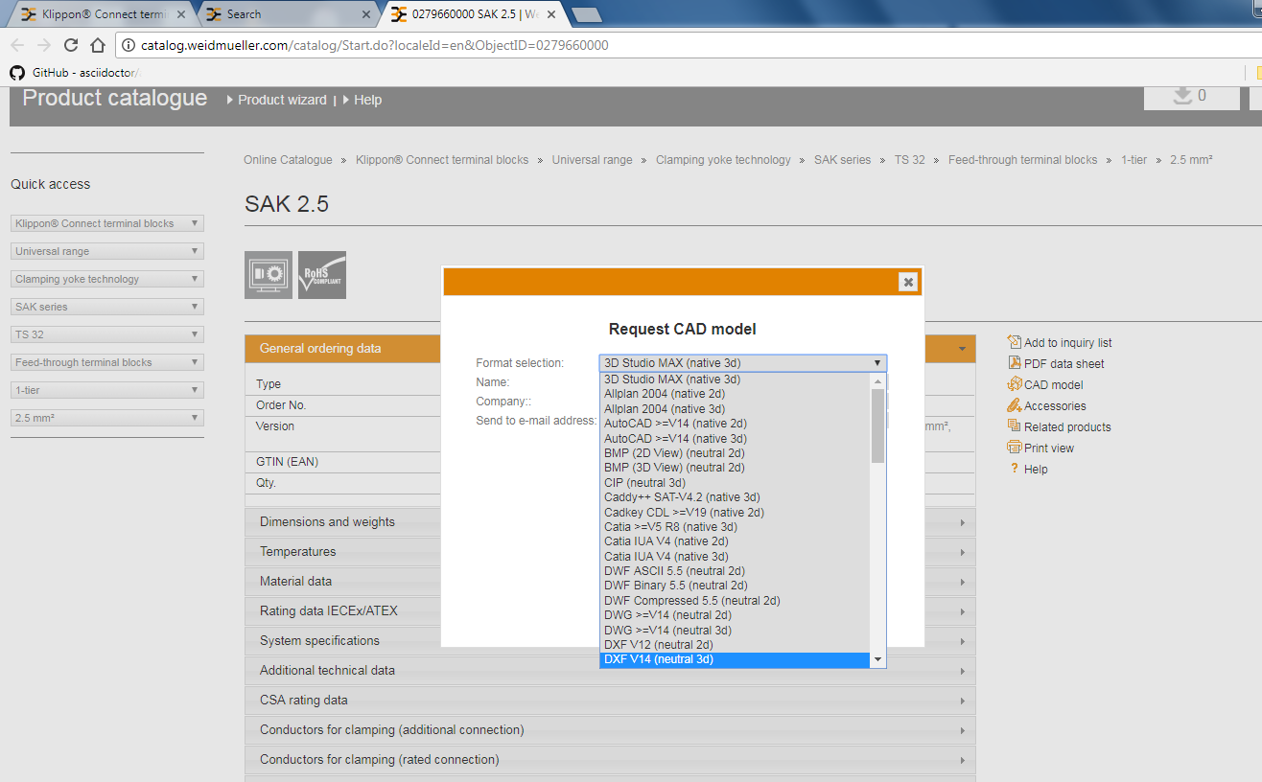Expand System specifications section
Screen dimensions: 1262x782
tap(610, 641)
